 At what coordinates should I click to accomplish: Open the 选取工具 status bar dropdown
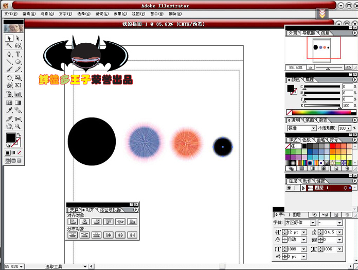tap(85, 266)
